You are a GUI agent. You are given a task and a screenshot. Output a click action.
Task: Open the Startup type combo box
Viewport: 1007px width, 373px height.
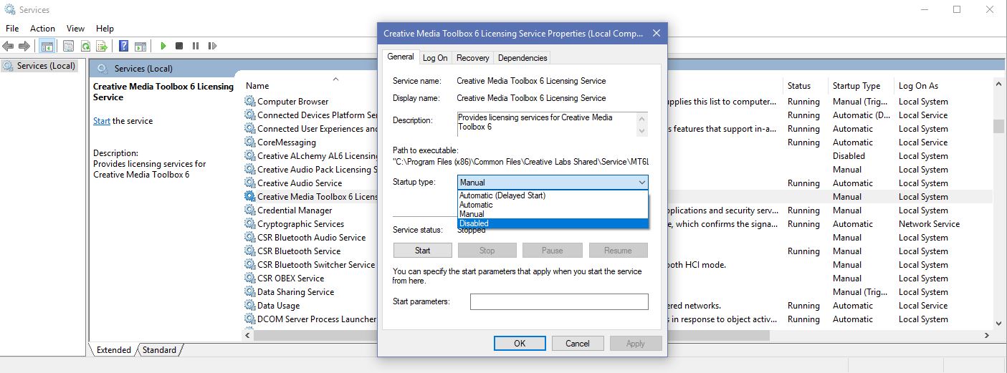(553, 183)
